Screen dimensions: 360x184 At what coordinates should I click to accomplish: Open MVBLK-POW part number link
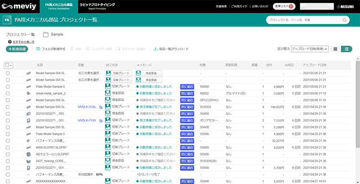[x=88, y=121]
